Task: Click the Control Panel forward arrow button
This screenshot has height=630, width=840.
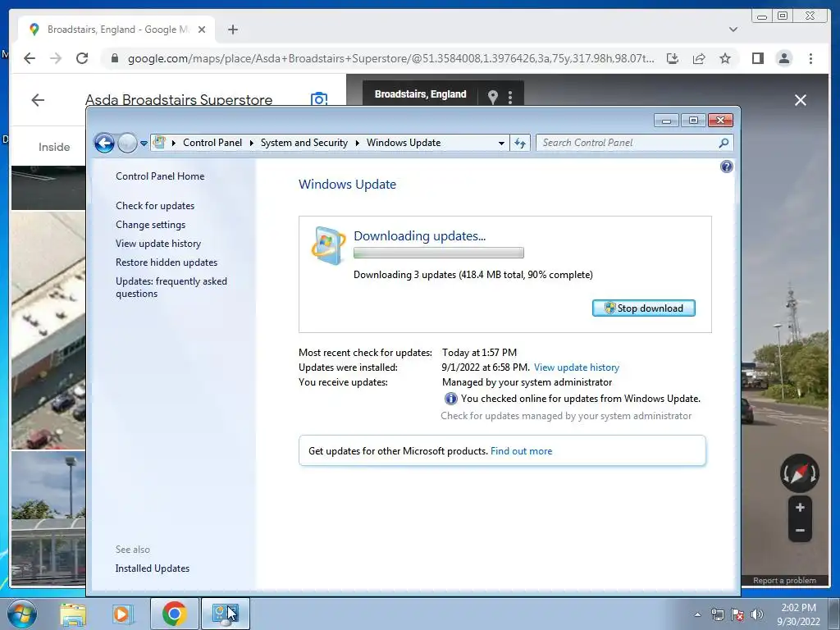Action: coord(127,143)
